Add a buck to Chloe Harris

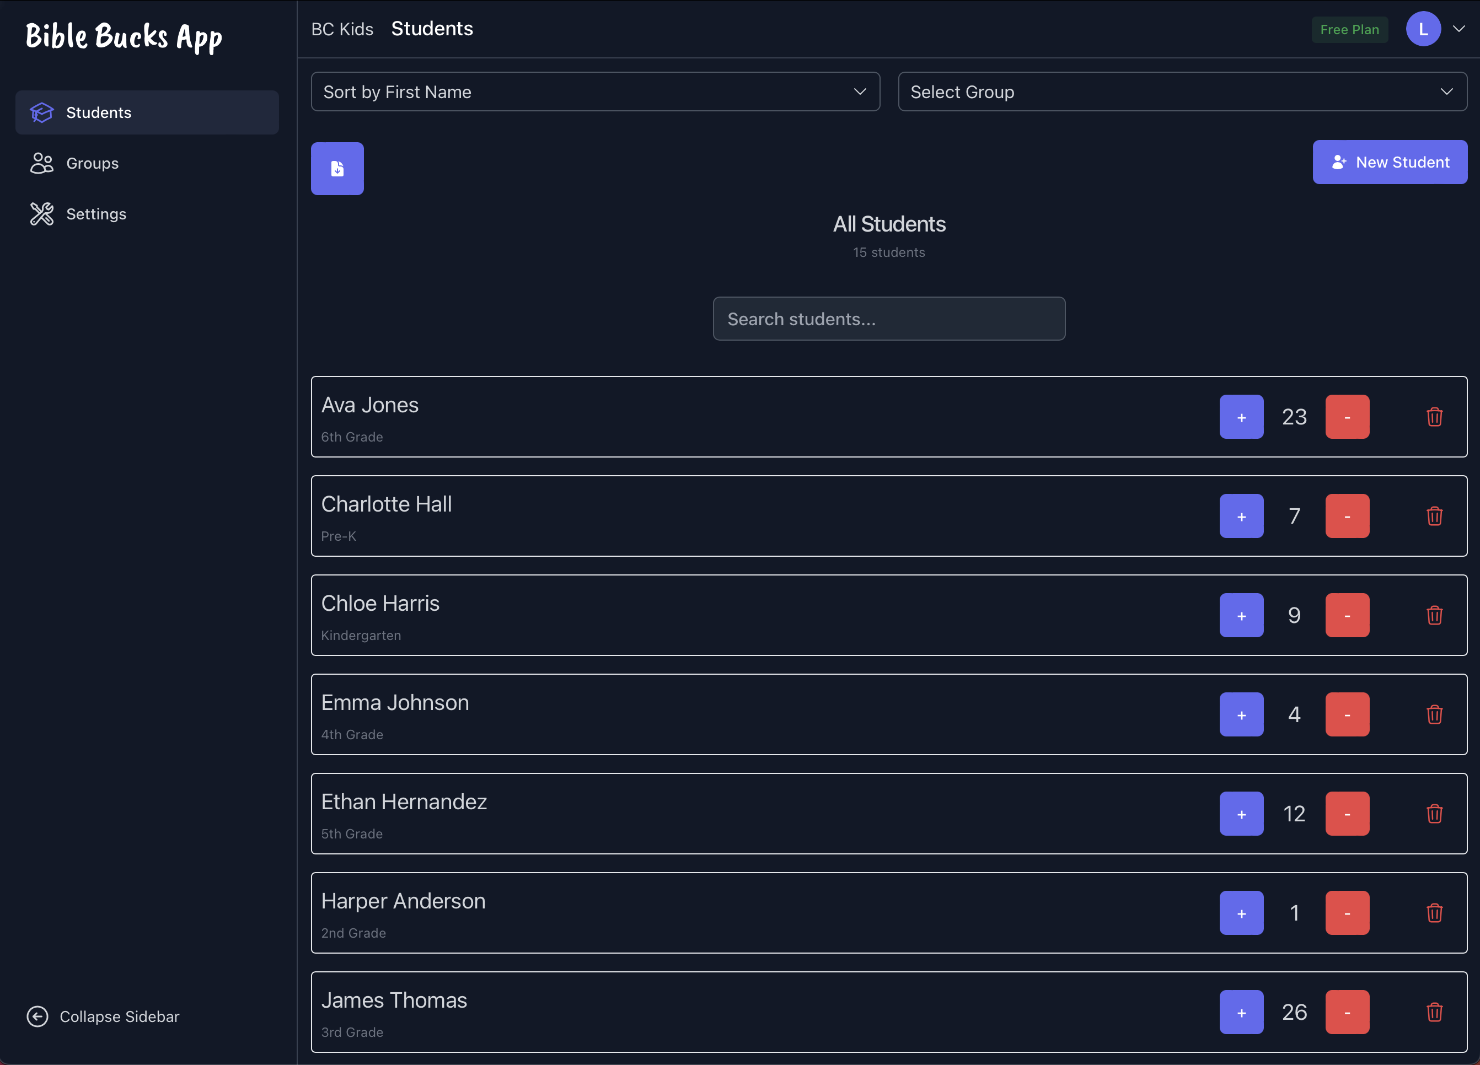[1241, 615]
